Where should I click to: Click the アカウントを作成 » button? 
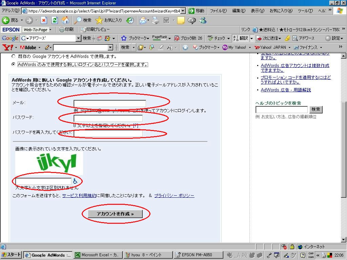(115, 214)
